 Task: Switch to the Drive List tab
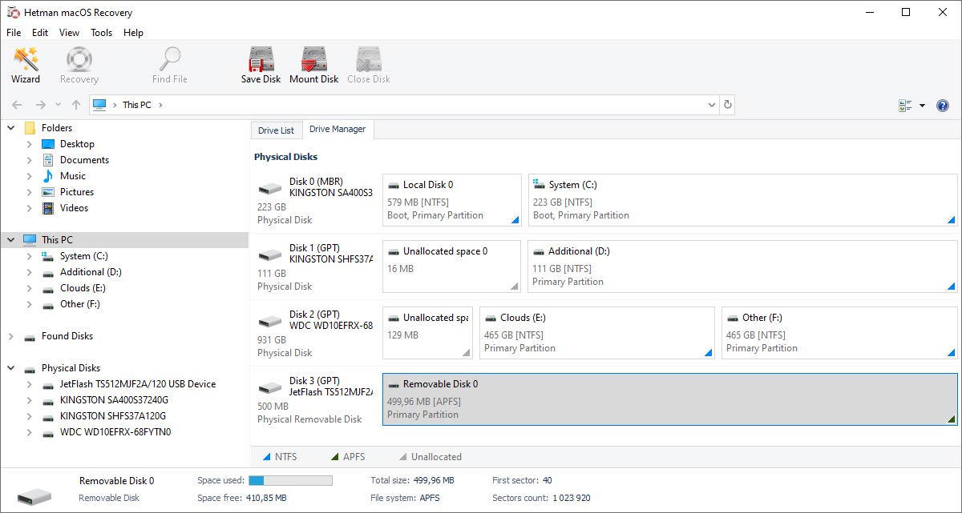click(276, 130)
